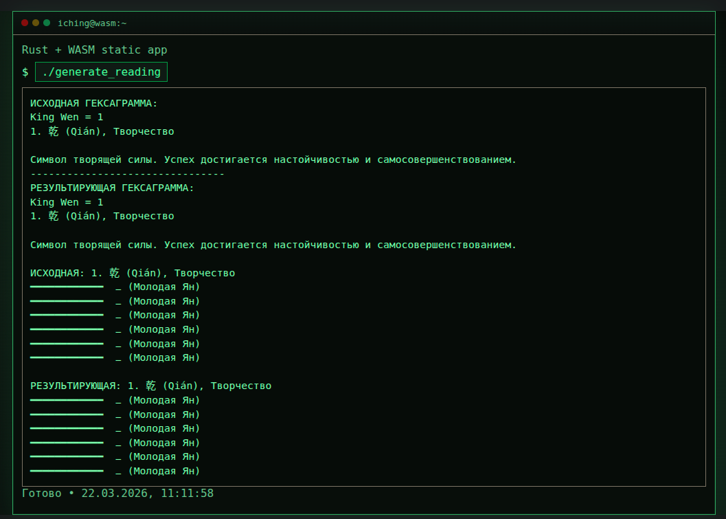Click the 'Готово • 22.03.2026, 11:11:58' status line
The width and height of the screenshot is (726, 519).
click(x=117, y=493)
